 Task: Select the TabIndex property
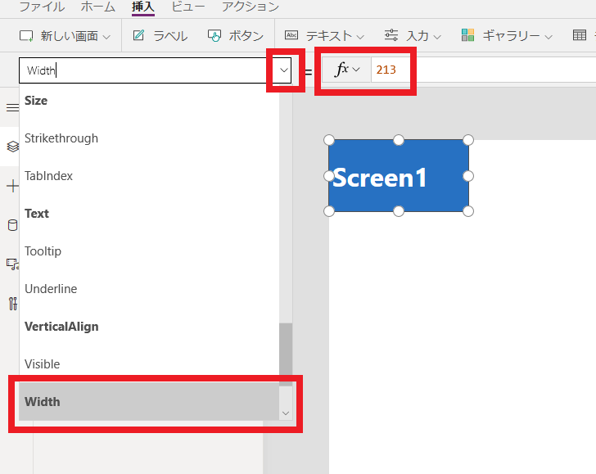coord(149,176)
